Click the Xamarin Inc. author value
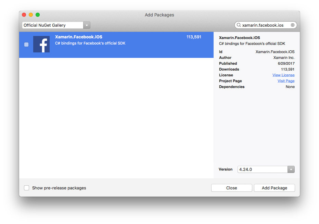319x224 pixels. tap(284, 58)
